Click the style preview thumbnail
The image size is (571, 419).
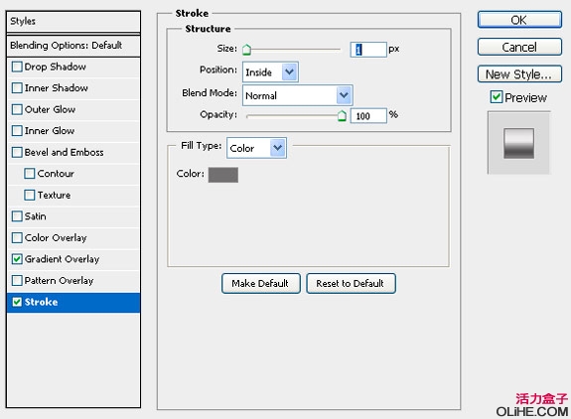click(518, 143)
